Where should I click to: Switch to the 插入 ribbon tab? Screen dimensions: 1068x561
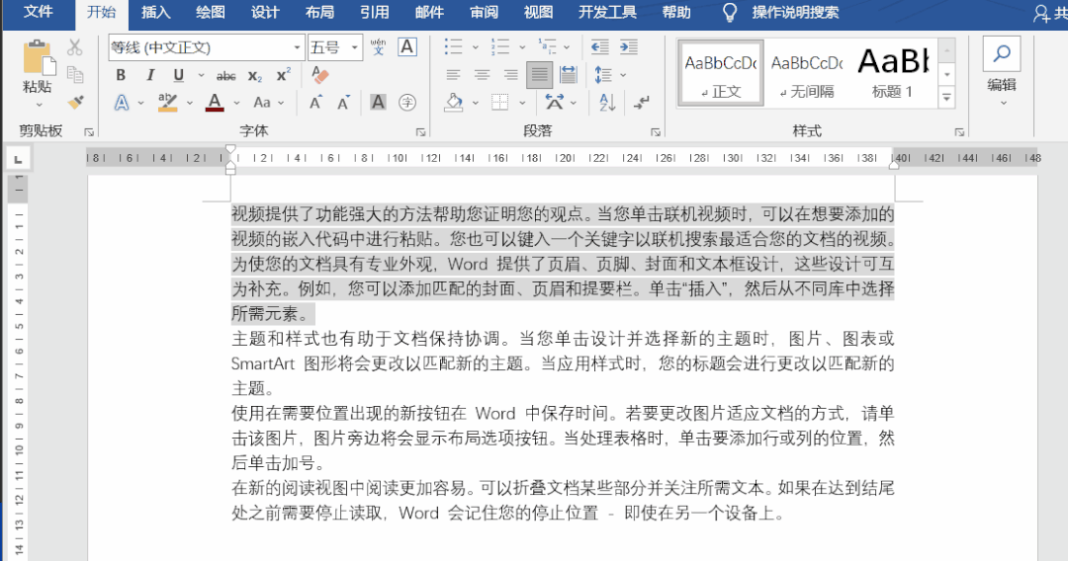(x=156, y=13)
